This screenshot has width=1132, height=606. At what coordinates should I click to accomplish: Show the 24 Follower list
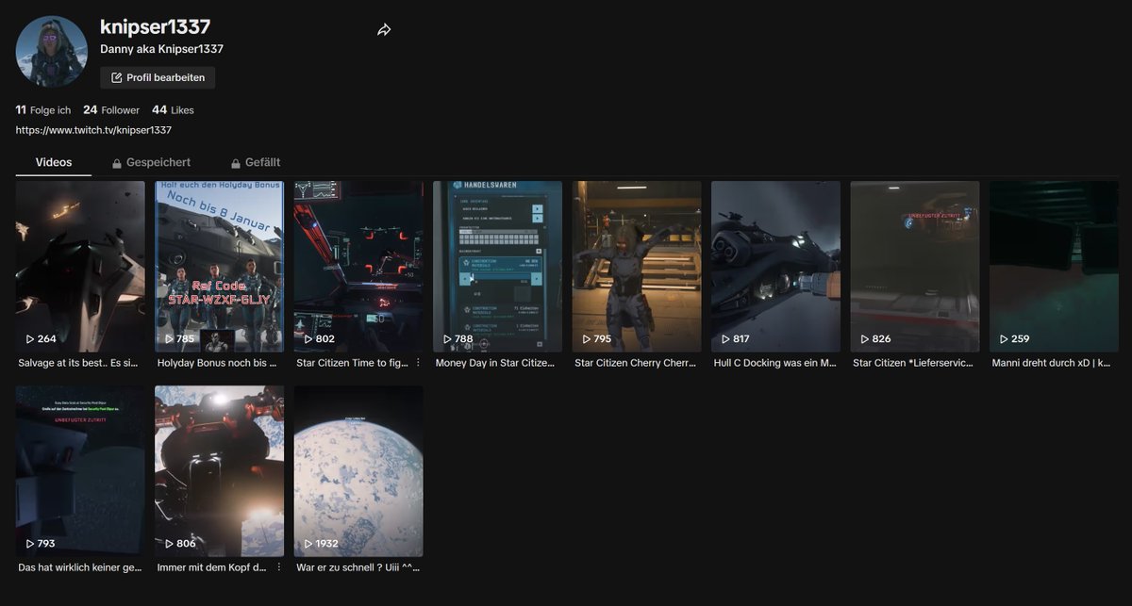[x=111, y=110]
